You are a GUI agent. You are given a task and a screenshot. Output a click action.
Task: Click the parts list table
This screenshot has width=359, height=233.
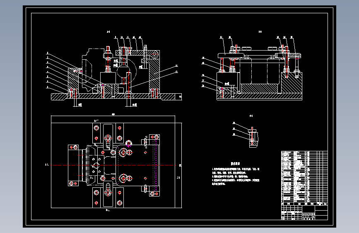tap(304, 178)
